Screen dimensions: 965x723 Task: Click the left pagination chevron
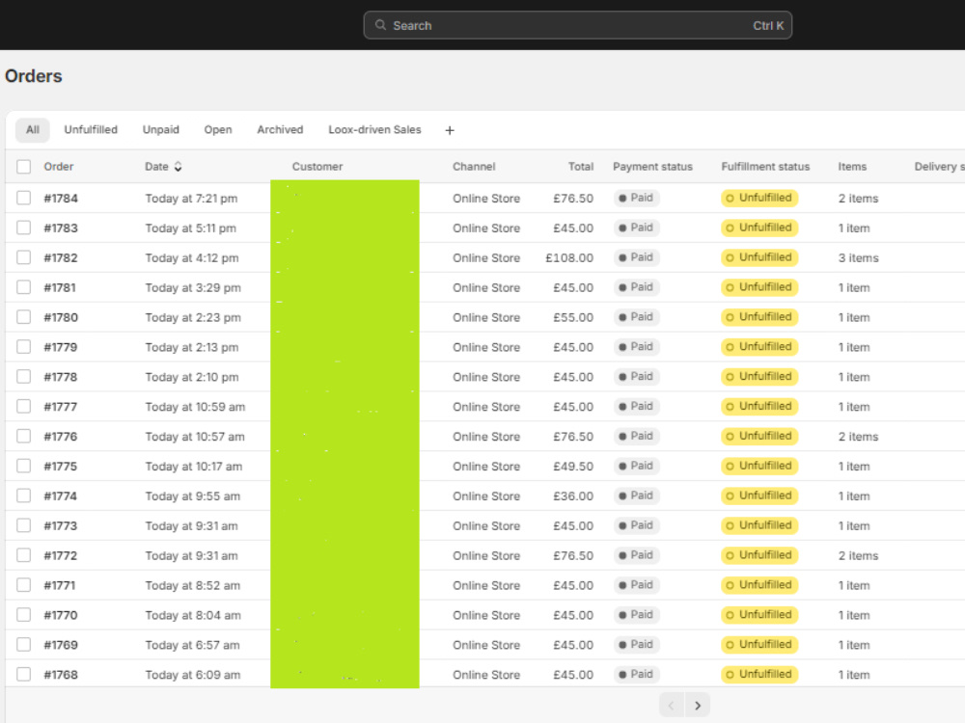pos(671,705)
